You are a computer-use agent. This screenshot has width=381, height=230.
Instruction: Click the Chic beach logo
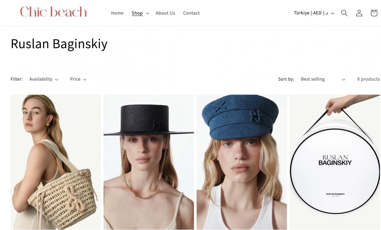[53, 12]
